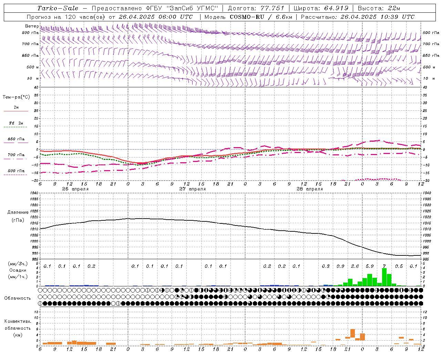Click the solid red line sample under '2м' legend
Screen dimensions: 441x352
click(x=16, y=111)
